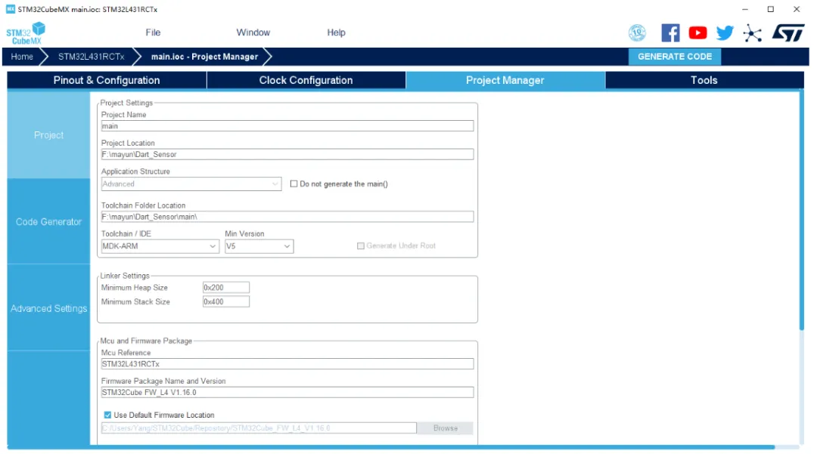Select the Project side section

(x=48, y=135)
